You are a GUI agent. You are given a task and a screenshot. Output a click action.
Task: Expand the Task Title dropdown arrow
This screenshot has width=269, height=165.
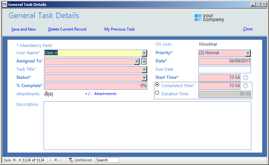[144, 70]
